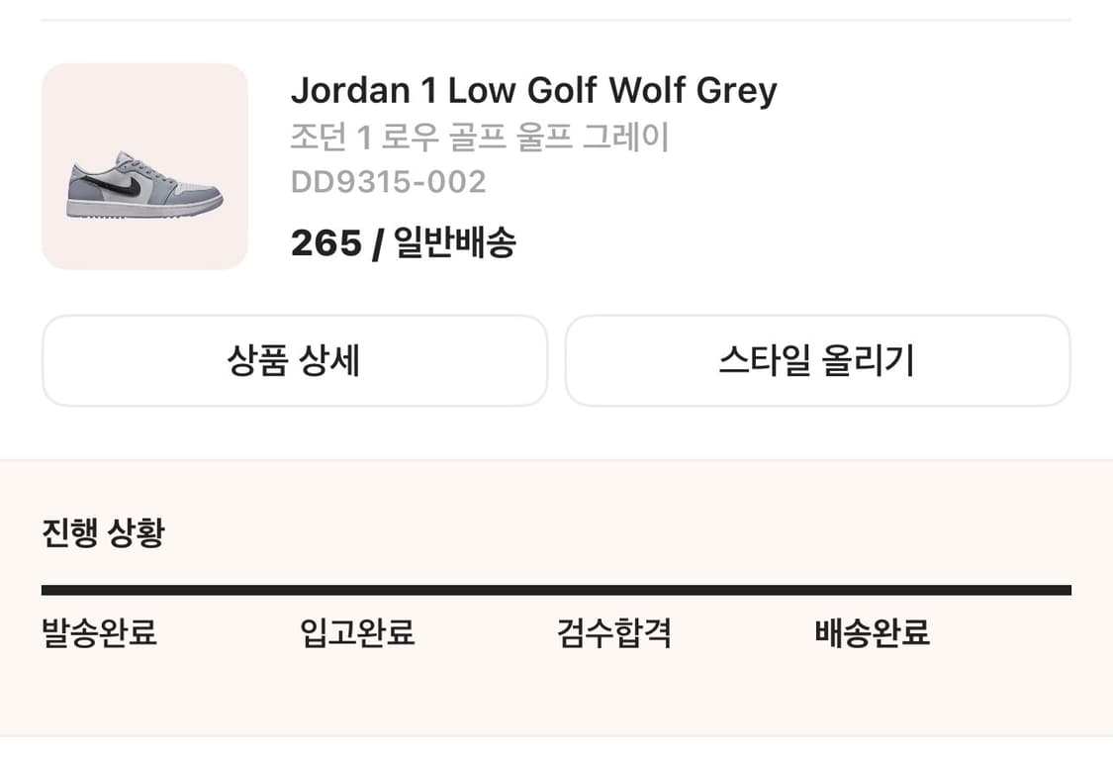This screenshot has height=761, width=1113.
Task: Select the title Jordan 1 Low Golf Wolf Grey
Action: (534, 90)
